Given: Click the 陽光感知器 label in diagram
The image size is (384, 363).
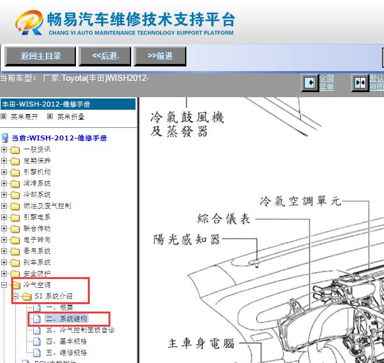Looking at the screenshot, I should click(x=186, y=239).
